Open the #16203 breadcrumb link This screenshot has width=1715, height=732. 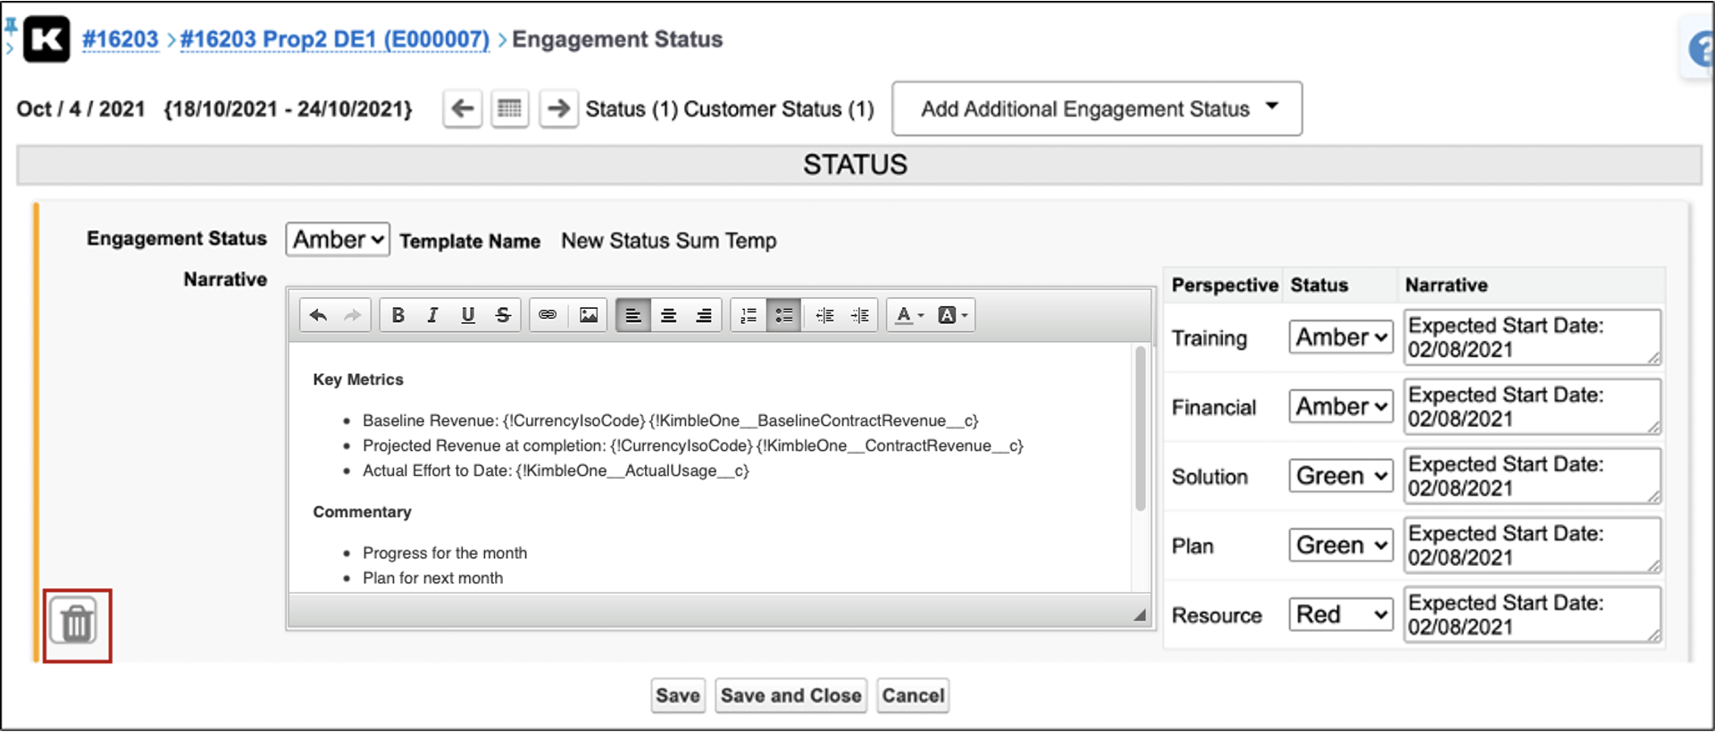[x=120, y=39]
